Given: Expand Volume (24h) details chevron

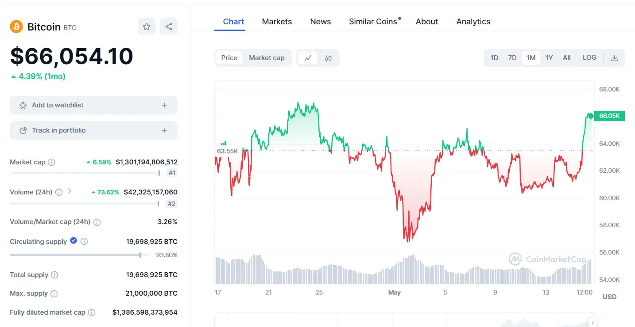Looking at the screenshot, I should (x=70, y=191).
